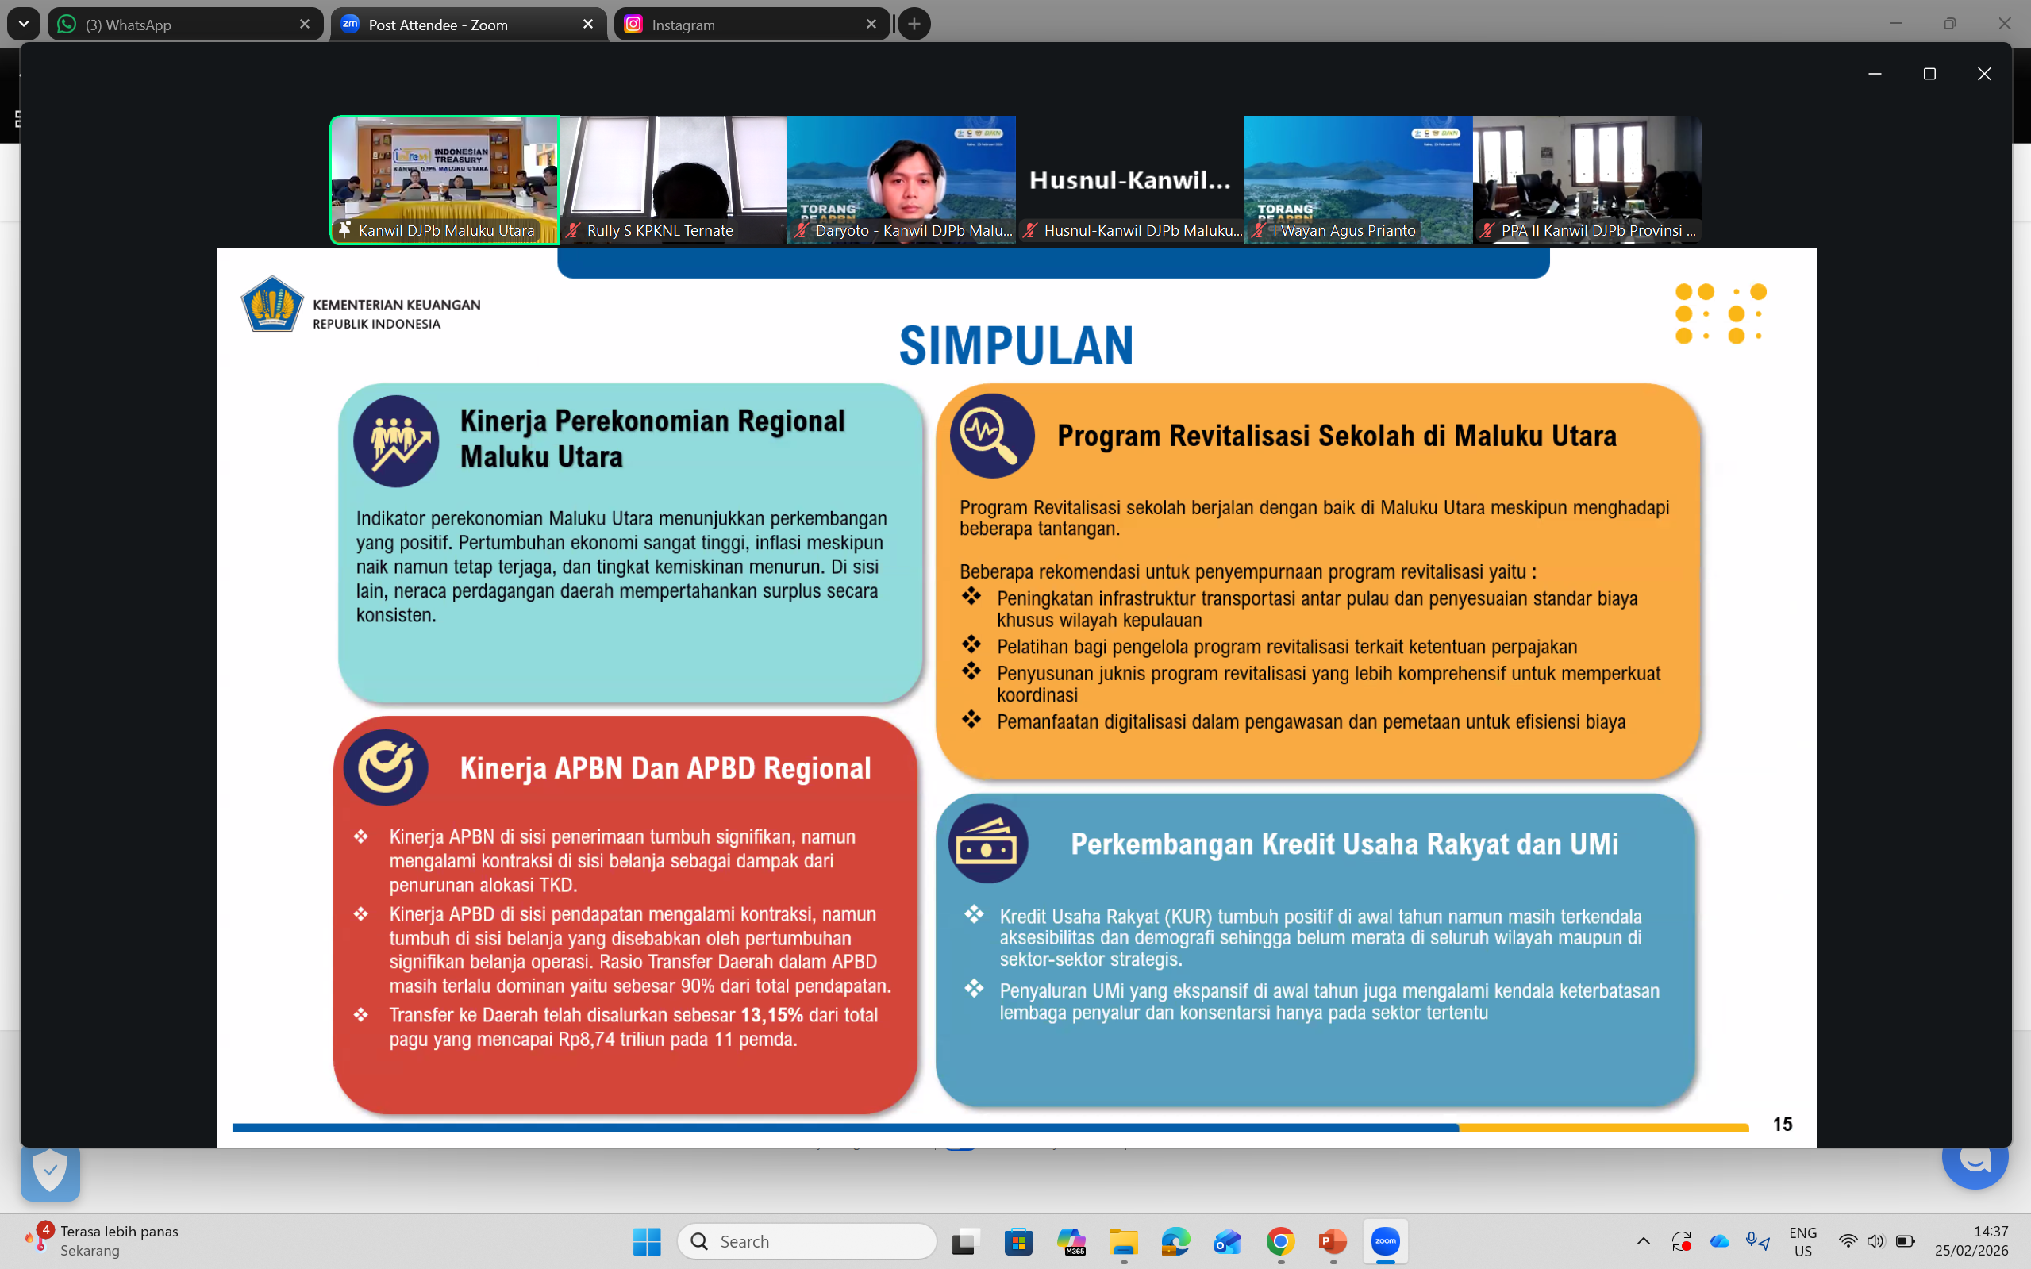
Task: Open File Explorer taskbar icon
Action: click(x=1123, y=1240)
